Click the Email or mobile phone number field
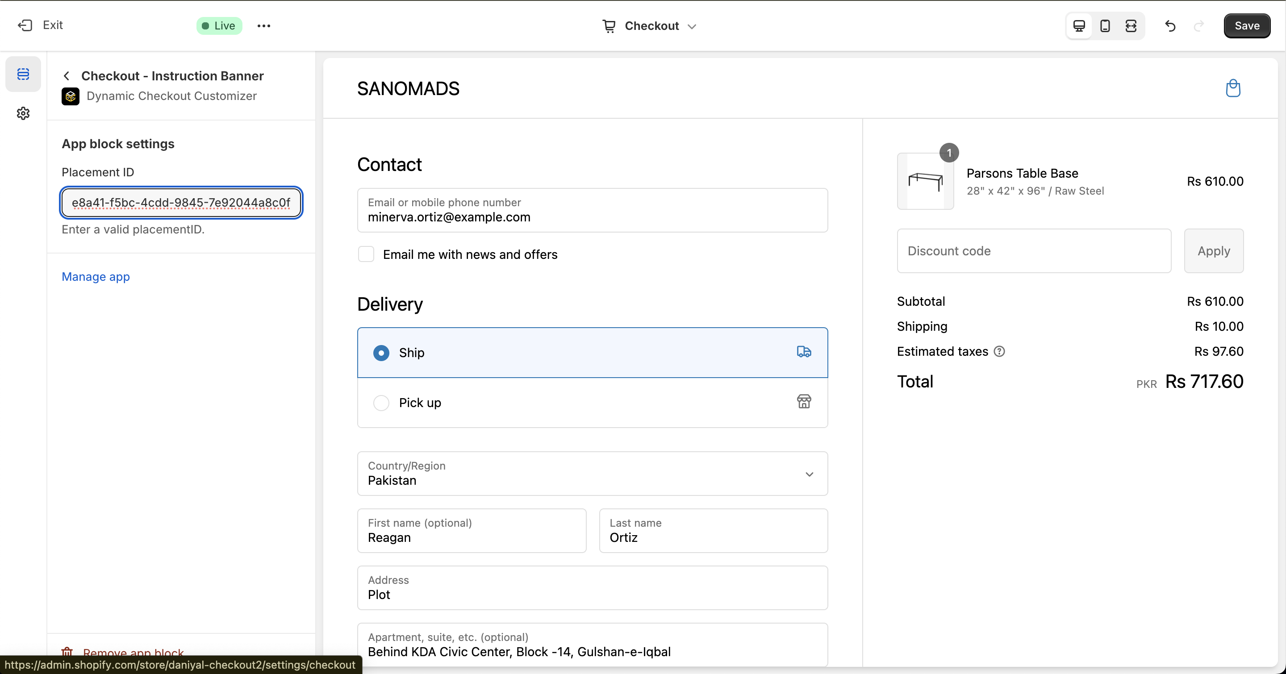This screenshot has height=674, width=1286. coord(592,210)
